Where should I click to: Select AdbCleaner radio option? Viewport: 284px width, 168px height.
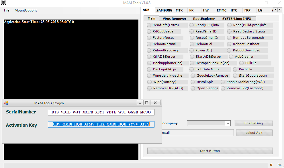[231, 57]
